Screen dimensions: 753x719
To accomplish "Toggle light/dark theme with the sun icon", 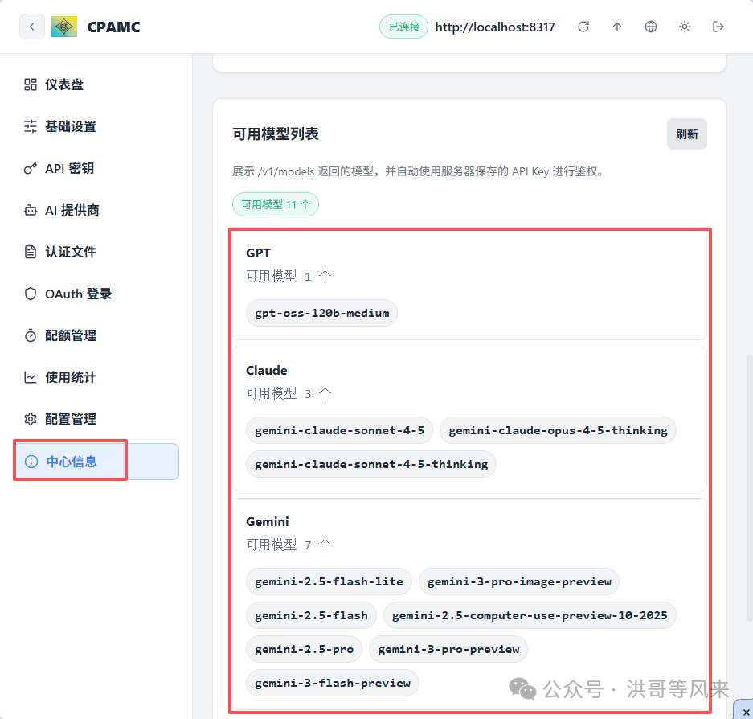I will click(684, 26).
